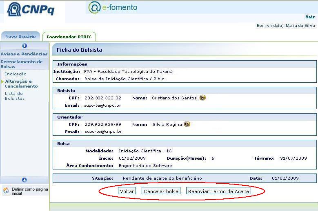Click the Cancelar bolsa button
Image resolution: width=318 pixels, height=211 pixels.
click(x=161, y=191)
